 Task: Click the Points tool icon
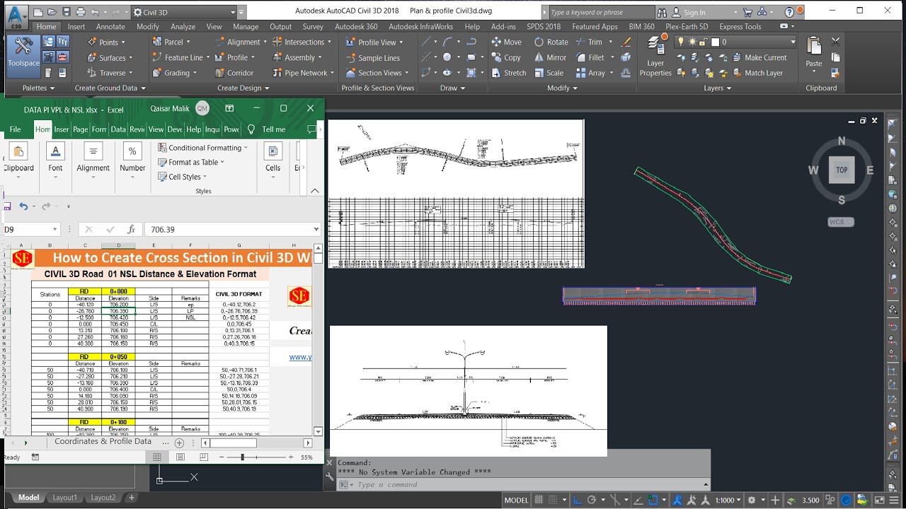(92, 42)
